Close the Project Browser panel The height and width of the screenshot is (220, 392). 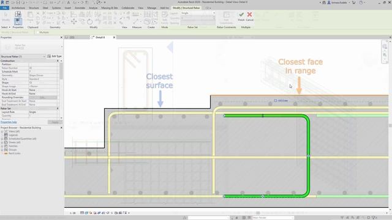tap(61, 128)
